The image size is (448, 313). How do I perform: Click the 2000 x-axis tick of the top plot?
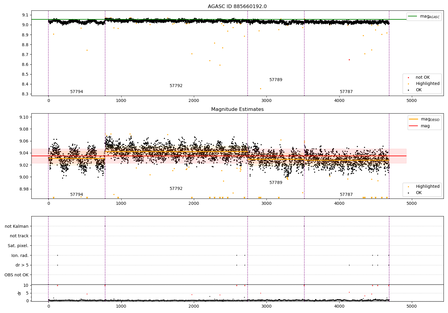(194, 101)
